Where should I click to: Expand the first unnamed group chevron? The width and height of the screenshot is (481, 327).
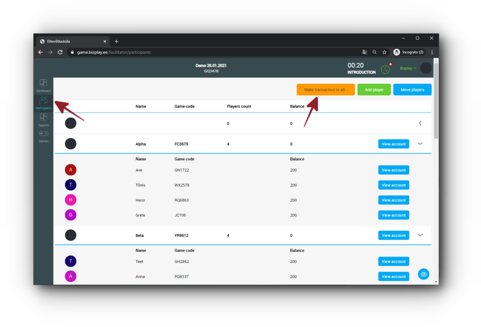(x=420, y=123)
